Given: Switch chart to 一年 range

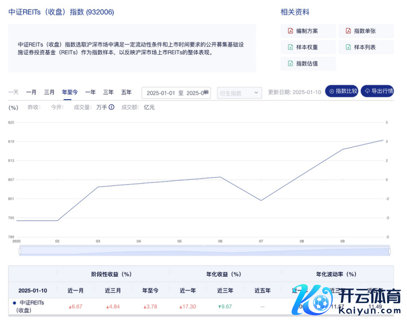Looking at the screenshot, I should click(90, 92).
